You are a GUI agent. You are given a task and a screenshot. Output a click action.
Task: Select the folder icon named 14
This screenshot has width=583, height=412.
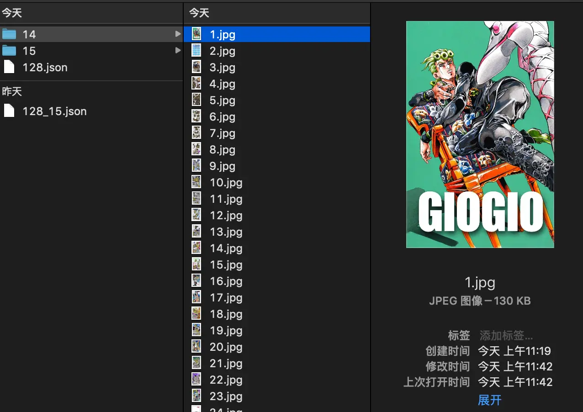pyautogui.click(x=9, y=34)
